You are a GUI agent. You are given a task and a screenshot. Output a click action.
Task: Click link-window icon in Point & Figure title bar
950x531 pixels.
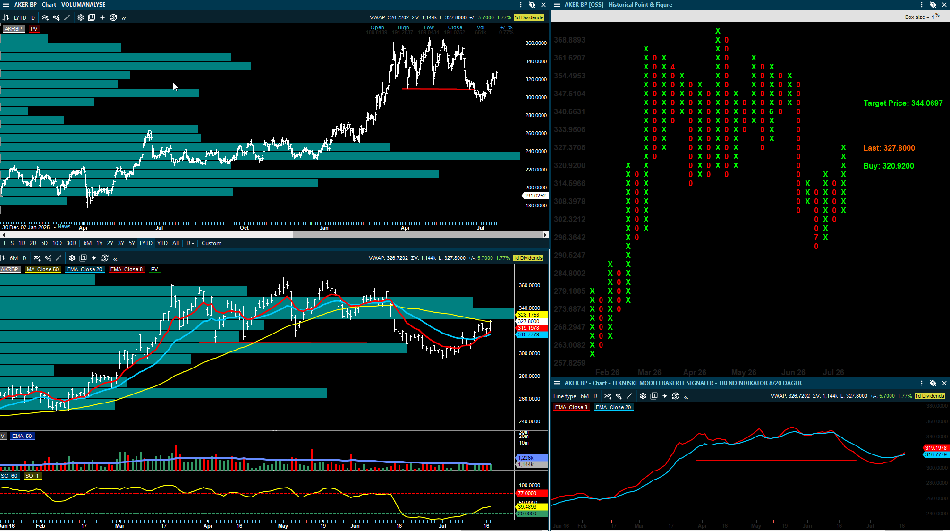[933, 5]
